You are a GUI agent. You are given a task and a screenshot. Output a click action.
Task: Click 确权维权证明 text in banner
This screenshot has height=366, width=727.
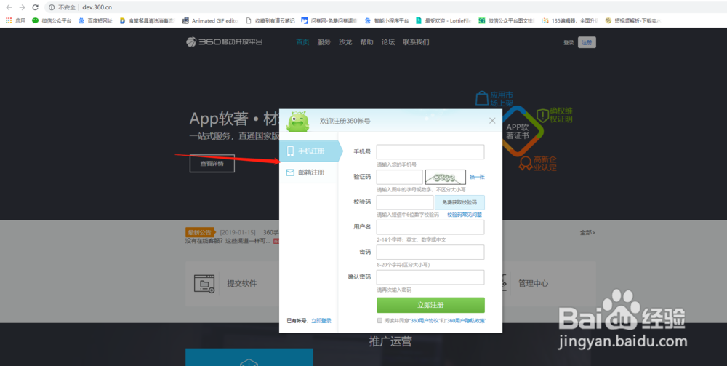[561, 116]
